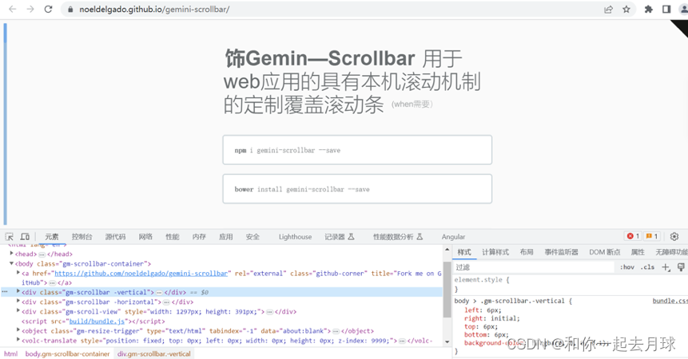Viewport: 688px width, 359px height.
Task: Expand the gm-resize-trigger object node
Action: coord(18,330)
